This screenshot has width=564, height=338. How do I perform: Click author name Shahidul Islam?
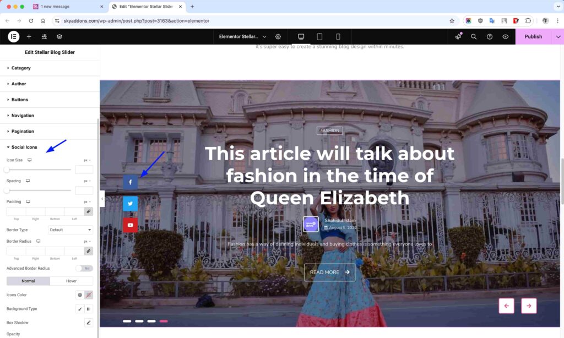point(340,220)
